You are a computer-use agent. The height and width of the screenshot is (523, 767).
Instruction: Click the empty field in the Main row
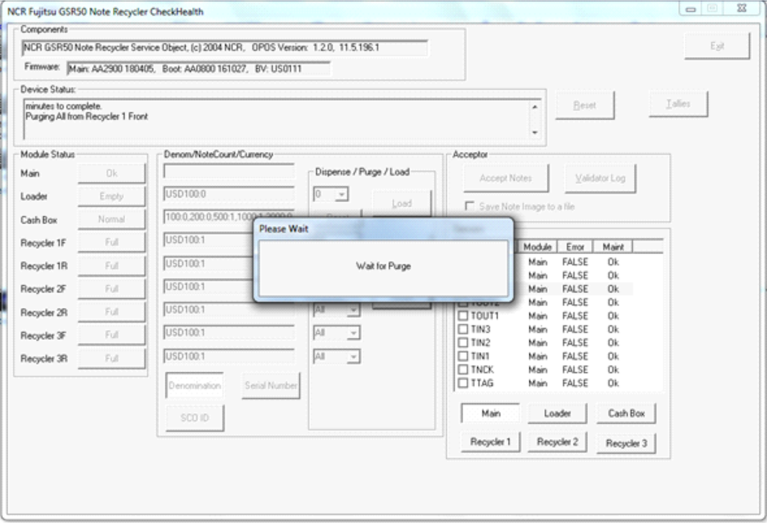pyautogui.click(x=229, y=171)
